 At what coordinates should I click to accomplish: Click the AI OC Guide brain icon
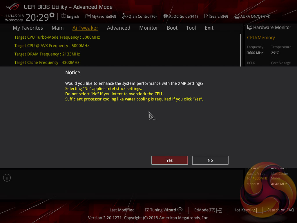coord(166,16)
